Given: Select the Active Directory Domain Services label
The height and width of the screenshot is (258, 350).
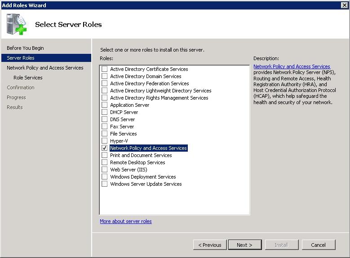Looking at the screenshot, I should coord(146,76).
